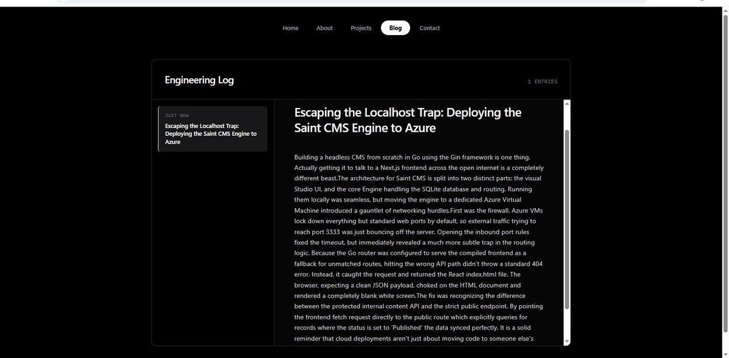Open the Home nav link
The width and height of the screenshot is (729, 358).
[x=290, y=28]
